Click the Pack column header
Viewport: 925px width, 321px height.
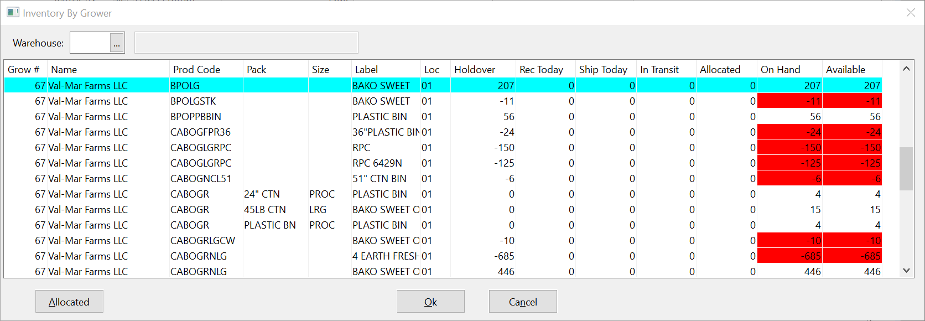tap(256, 69)
